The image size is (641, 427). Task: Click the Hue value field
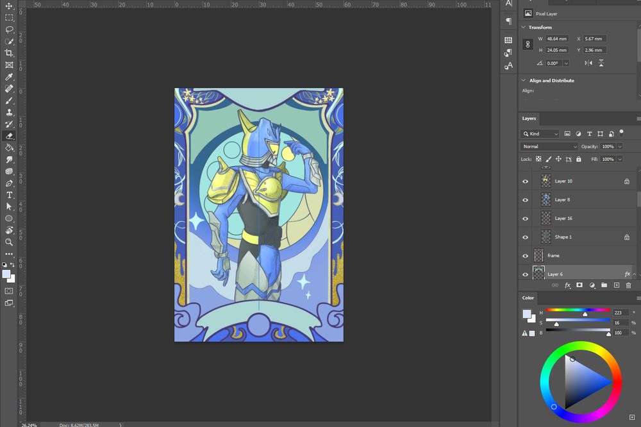tap(620, 312)
